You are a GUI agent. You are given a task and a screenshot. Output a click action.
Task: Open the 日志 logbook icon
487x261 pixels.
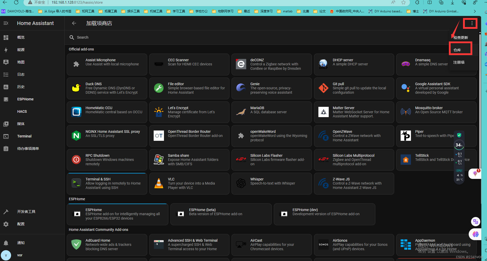(6, 74)
